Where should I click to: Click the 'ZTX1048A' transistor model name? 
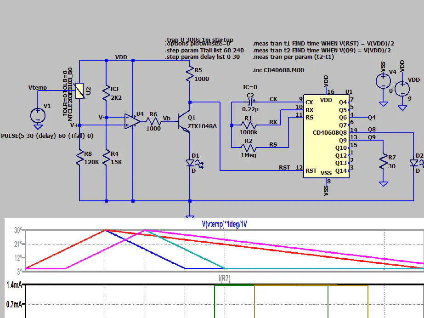(202, 126)
